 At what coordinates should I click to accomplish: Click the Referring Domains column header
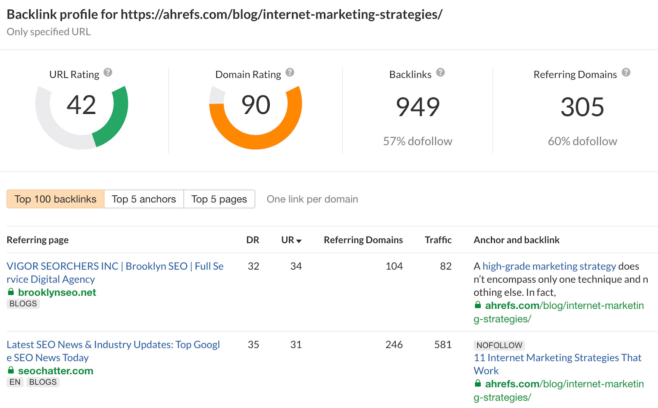(x=364, y=240)
